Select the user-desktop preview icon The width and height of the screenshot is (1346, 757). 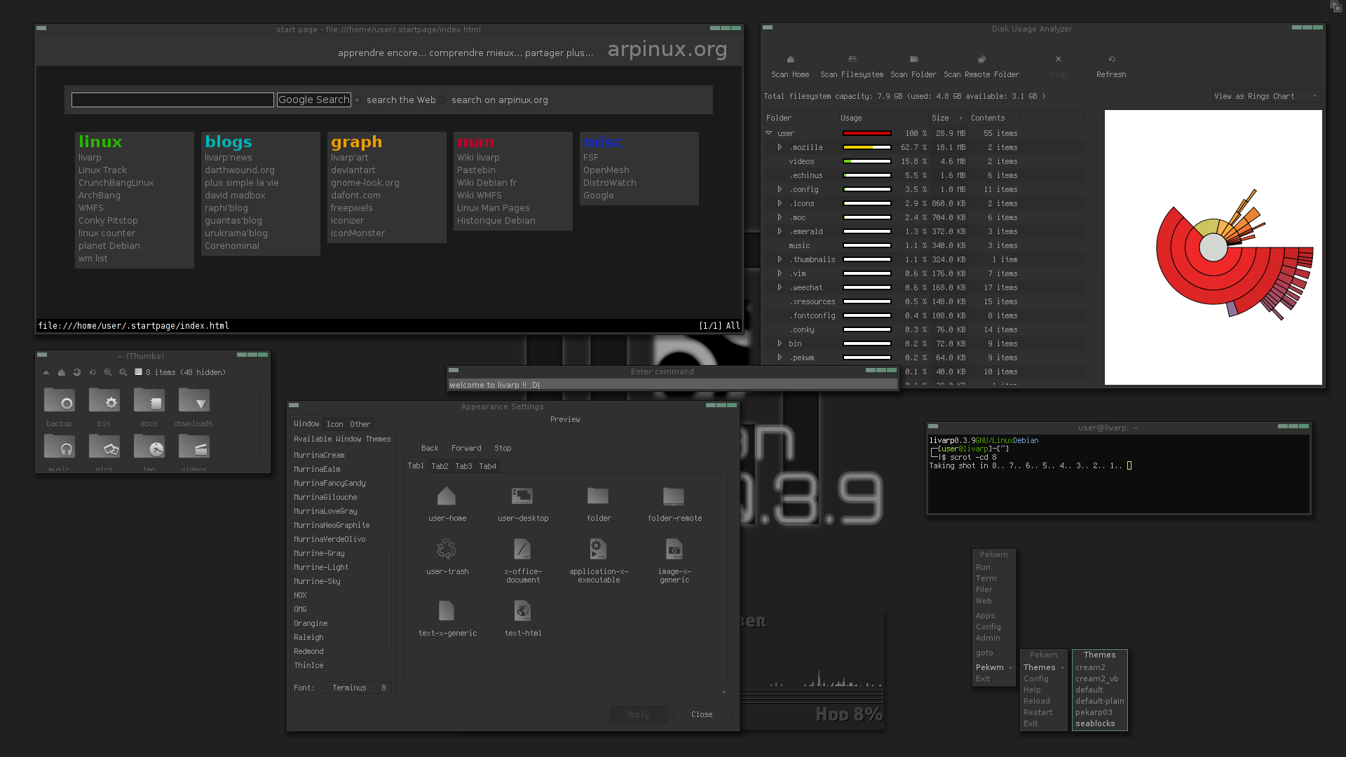pos(522,496)
